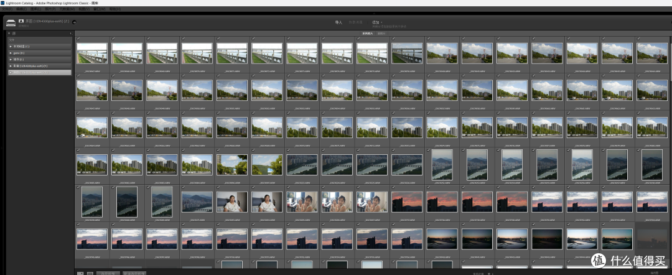Uncheck the right woman portrait photo
Image resolution: width=672 pixels, height=275 pixels.
tap(253, 187)
